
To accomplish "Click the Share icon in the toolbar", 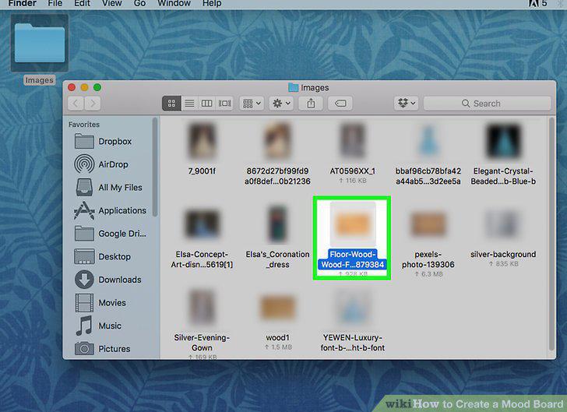I will 311,104.
